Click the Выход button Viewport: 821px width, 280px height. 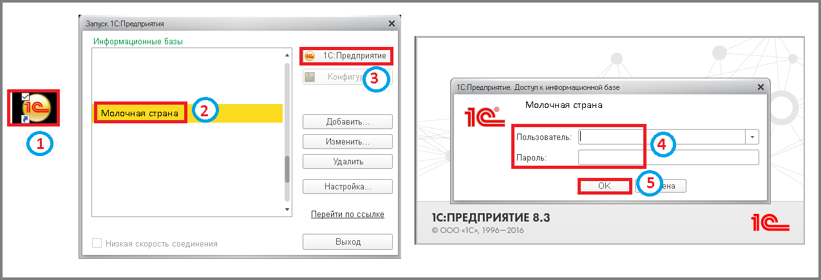pos(348,241)
